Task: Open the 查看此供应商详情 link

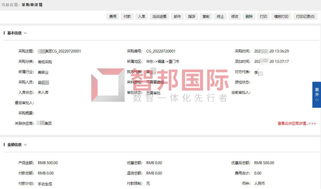Action: [x=296, y=123]
